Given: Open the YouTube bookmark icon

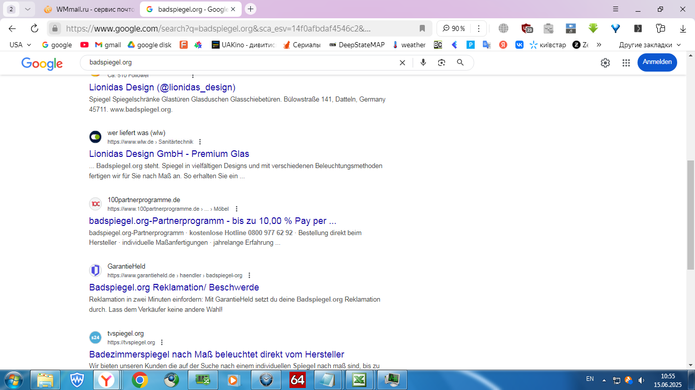Looking at the screenshot, I should [x=84, y=45].
